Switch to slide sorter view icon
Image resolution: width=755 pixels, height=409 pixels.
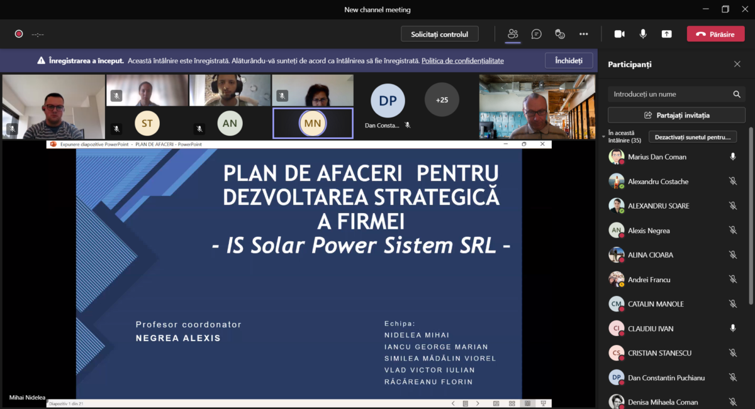click(x=512, y=403)
